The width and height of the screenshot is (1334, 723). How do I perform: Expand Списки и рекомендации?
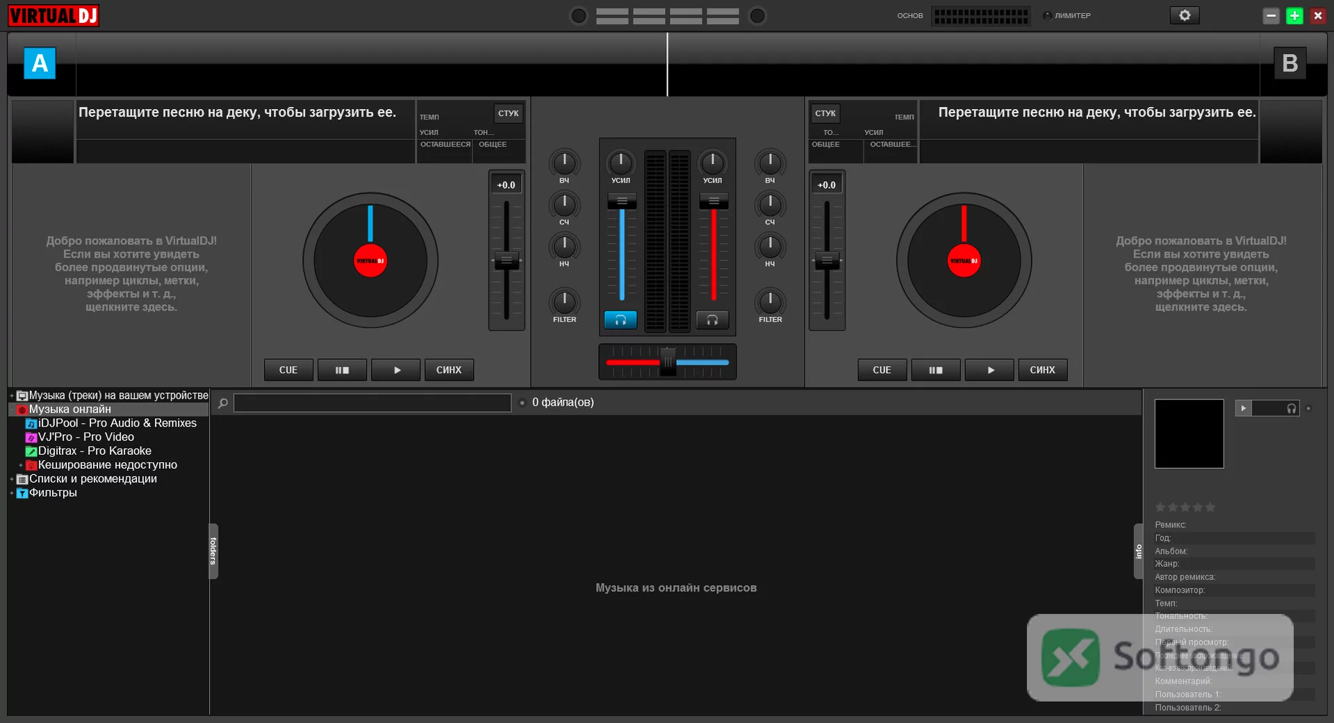(12, 479)
